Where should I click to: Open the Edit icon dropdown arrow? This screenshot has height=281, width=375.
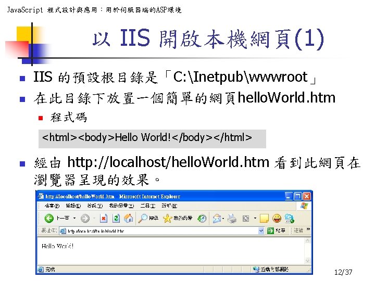[255, 218]
